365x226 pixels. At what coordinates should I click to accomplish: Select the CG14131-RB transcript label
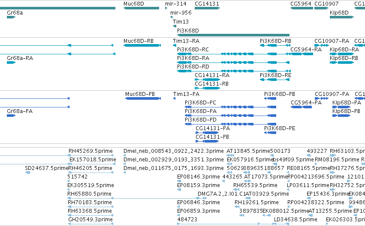(x=211, y=84)
